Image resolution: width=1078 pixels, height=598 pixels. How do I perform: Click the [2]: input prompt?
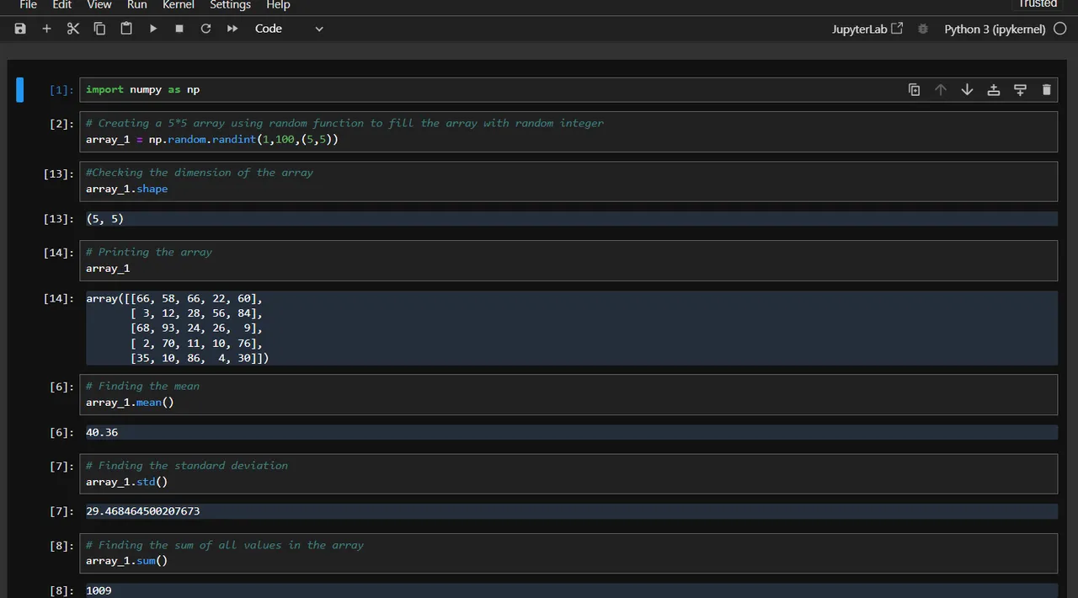(61, 124)
